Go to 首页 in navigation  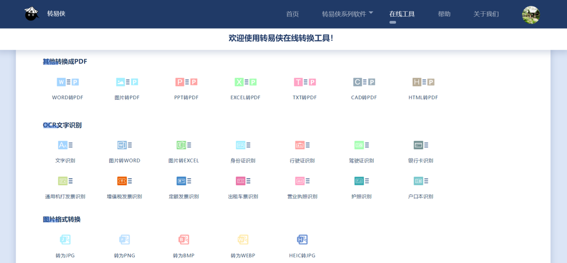(292, 14)
